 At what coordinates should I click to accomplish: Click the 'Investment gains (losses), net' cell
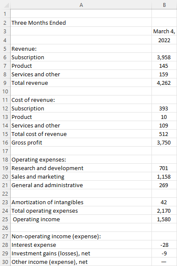click(81, 253)
